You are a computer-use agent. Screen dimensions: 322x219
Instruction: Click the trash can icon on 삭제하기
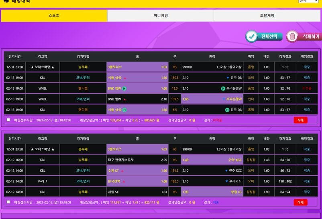point(292,37)
